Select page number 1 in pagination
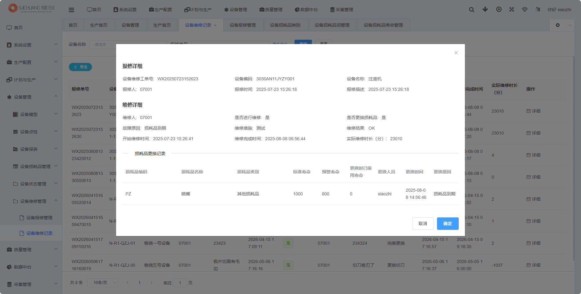 (140, 283)
